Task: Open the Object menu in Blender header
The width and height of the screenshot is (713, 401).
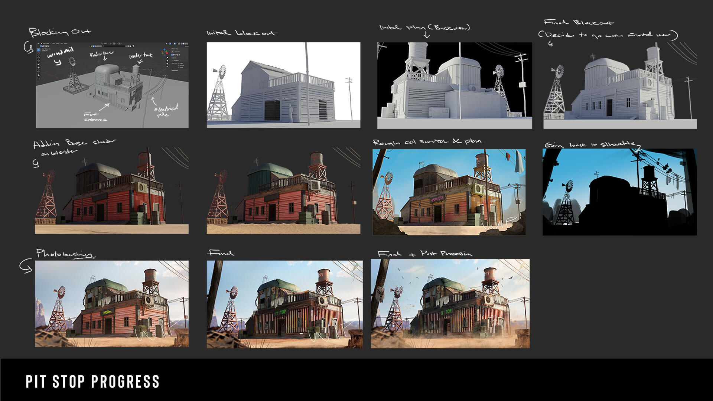Action: [66, 43]
